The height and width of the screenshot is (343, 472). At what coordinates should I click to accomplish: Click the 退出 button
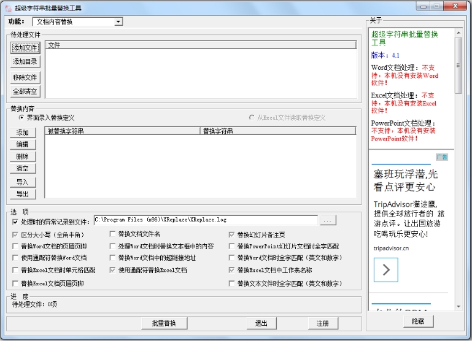(x=261, y=323)
